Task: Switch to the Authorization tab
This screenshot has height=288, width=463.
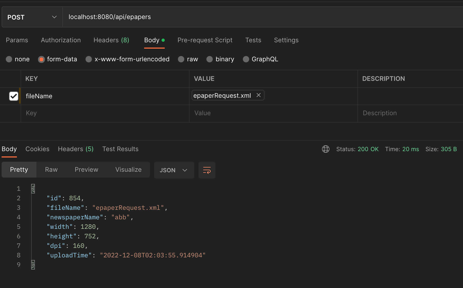Action: tap(60, 40)
